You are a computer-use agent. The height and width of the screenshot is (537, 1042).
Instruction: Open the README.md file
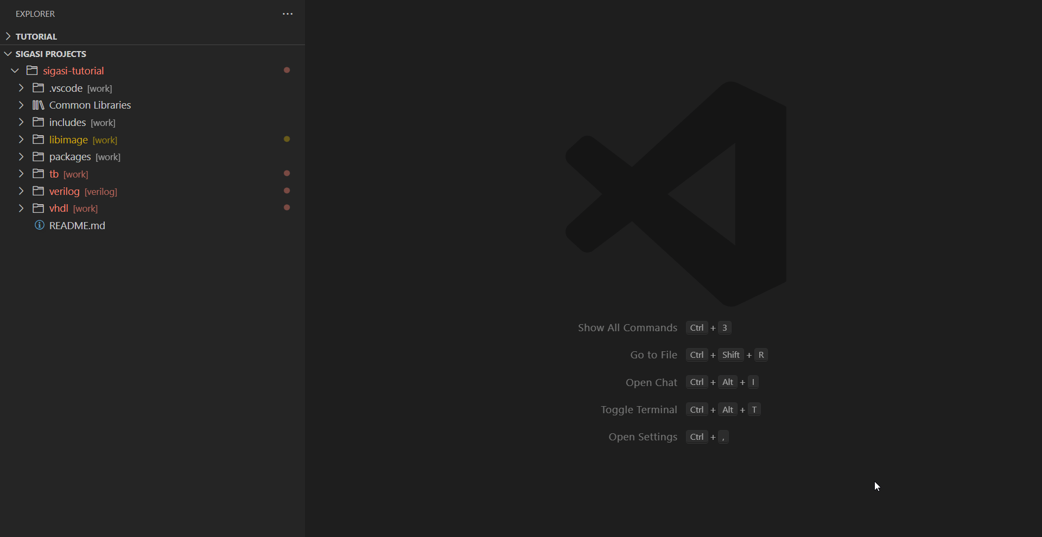pos(77,225)
